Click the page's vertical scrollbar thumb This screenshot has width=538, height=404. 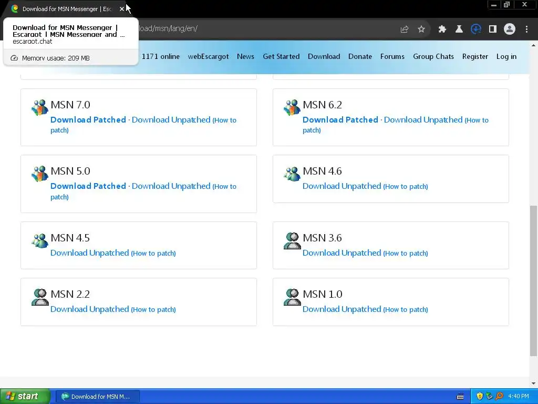coord(533,281)
